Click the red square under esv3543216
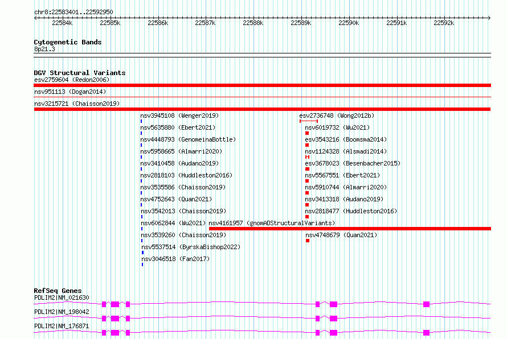Viewport: 507px width, 339px height. point(307,145)
